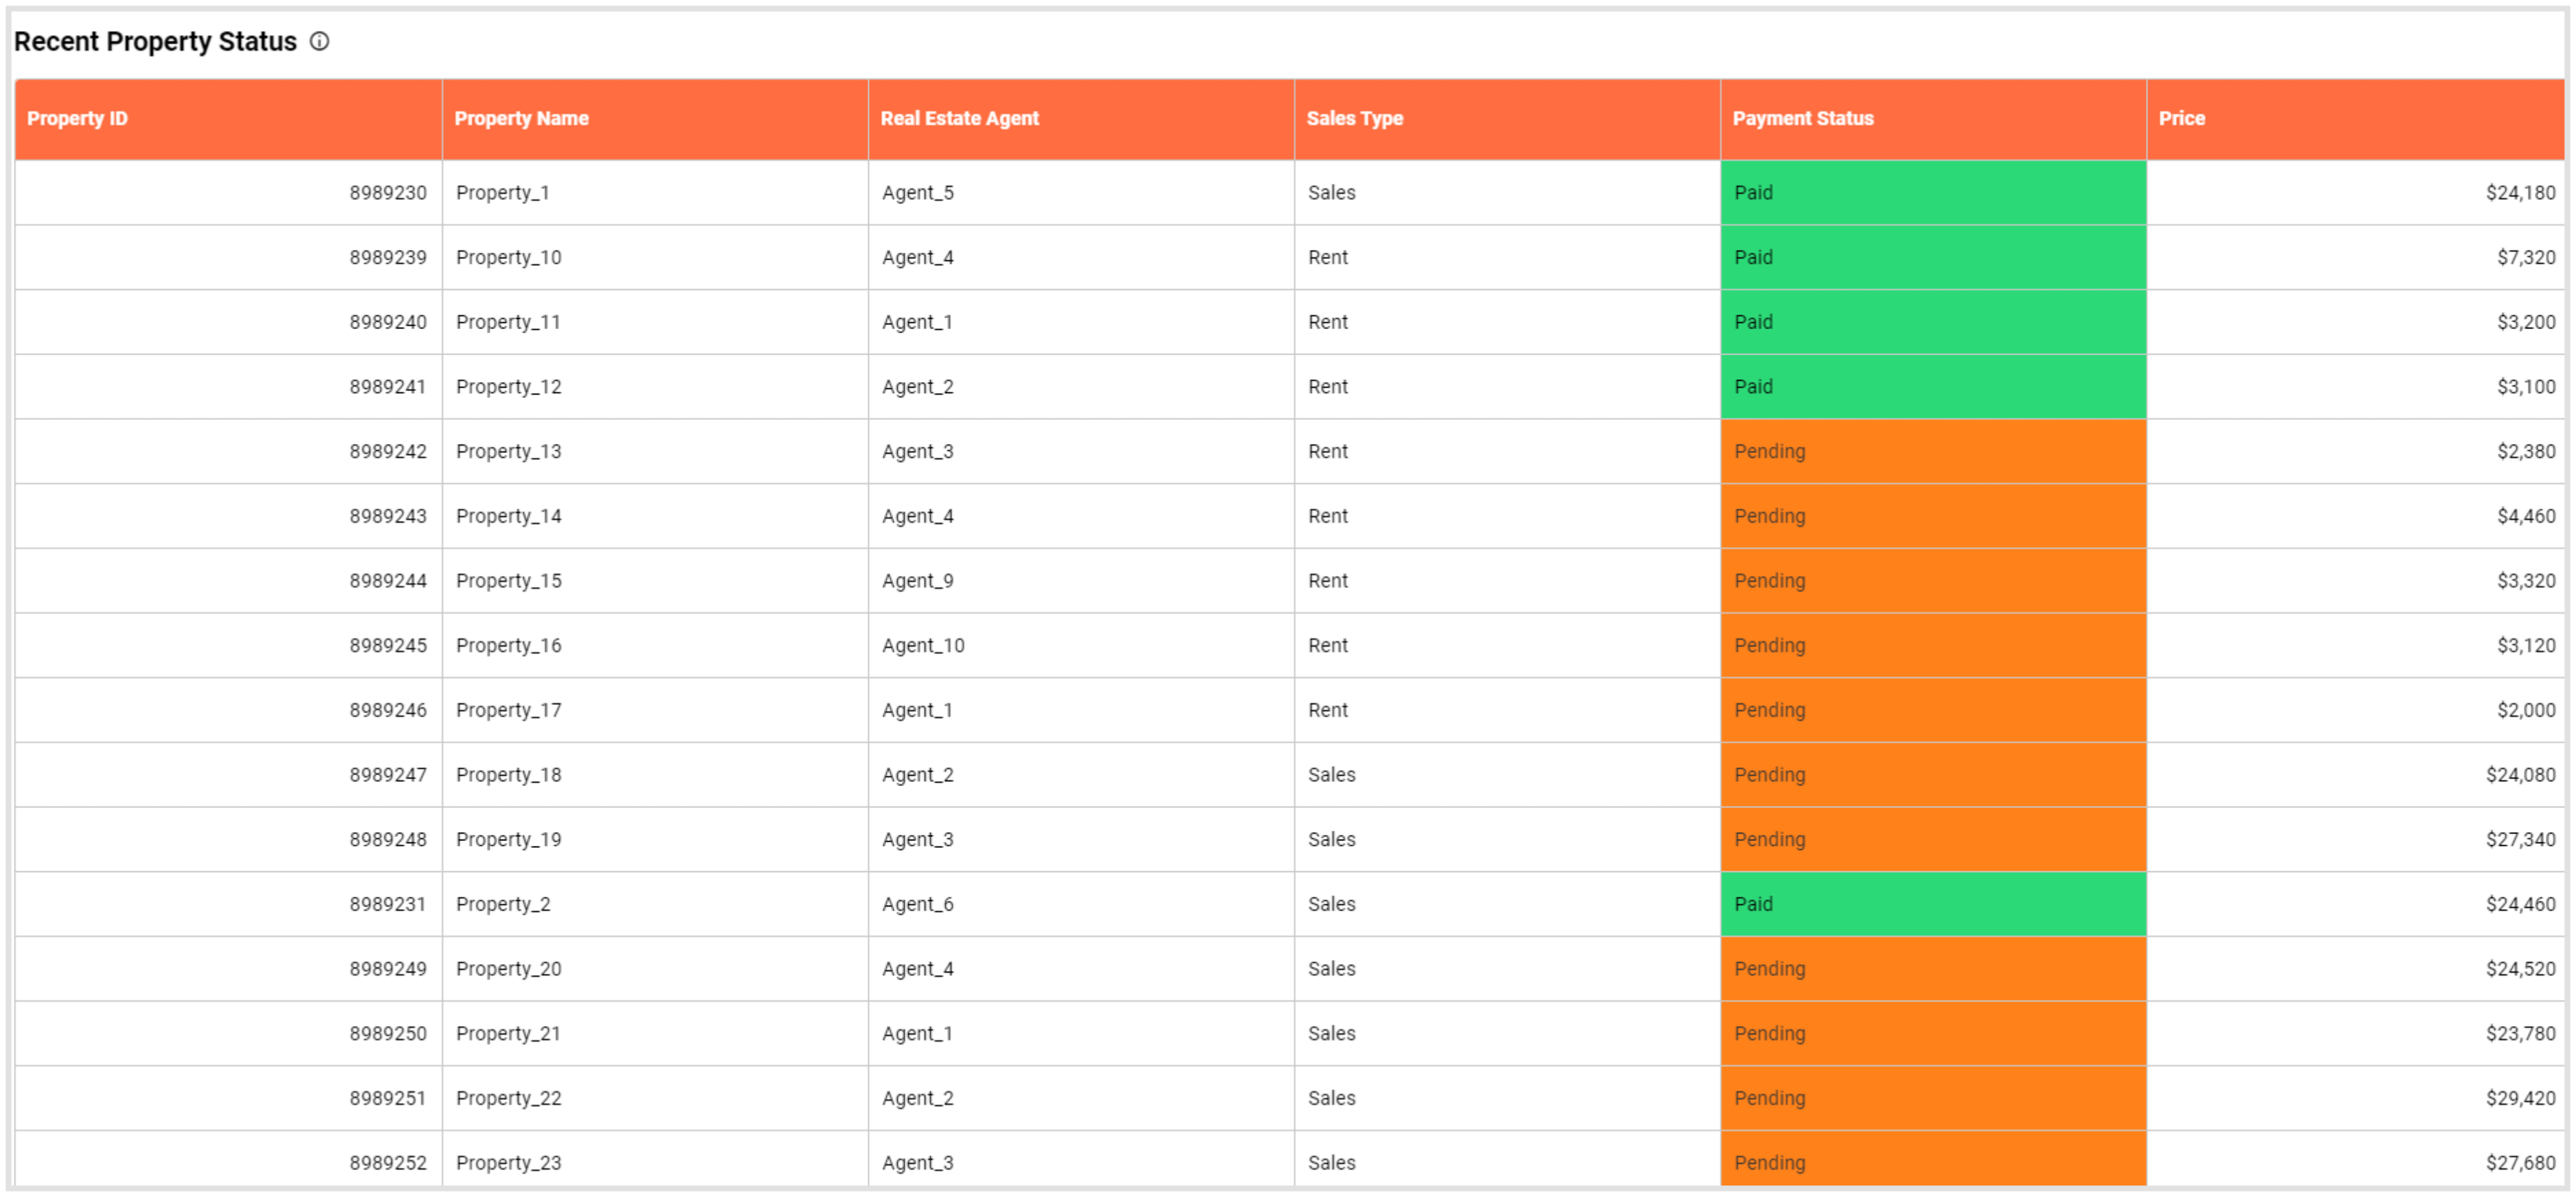Click Agent_10 in the Property_16 row
The image size is (2576, 1197).
923,645
